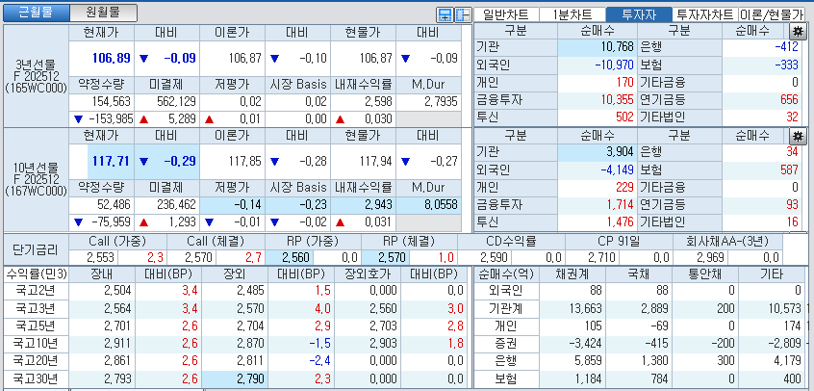Select the 국고30년 row label
814x391 pixels.
point(36,378)
